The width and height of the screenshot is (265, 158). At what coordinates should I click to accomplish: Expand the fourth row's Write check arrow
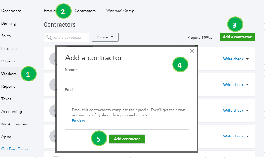coord(247,136)
